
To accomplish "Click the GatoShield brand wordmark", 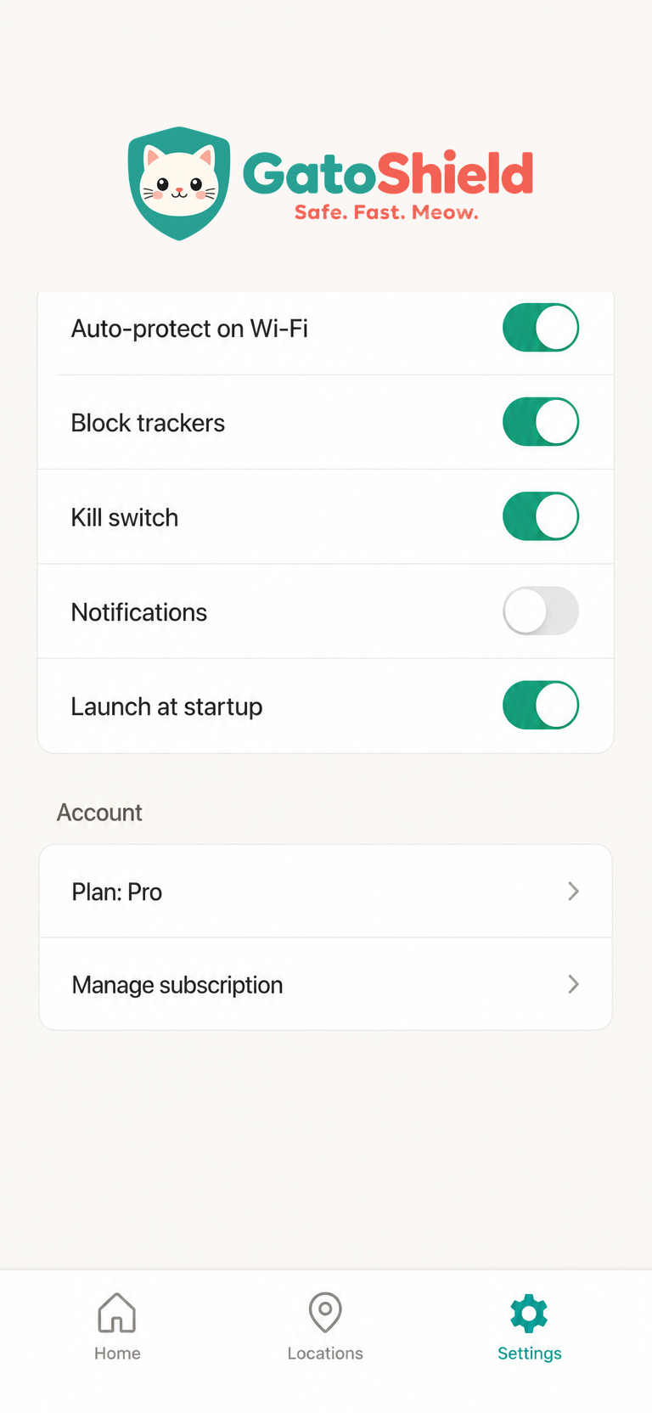I will tap(388, 173).
